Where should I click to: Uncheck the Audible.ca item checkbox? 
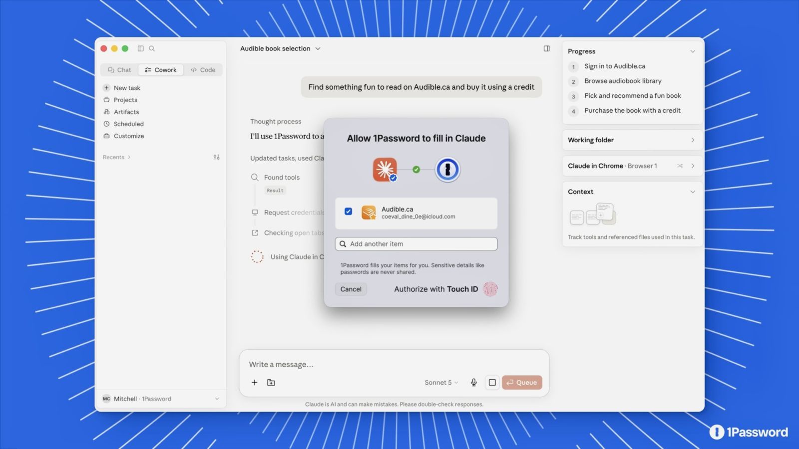348,212
